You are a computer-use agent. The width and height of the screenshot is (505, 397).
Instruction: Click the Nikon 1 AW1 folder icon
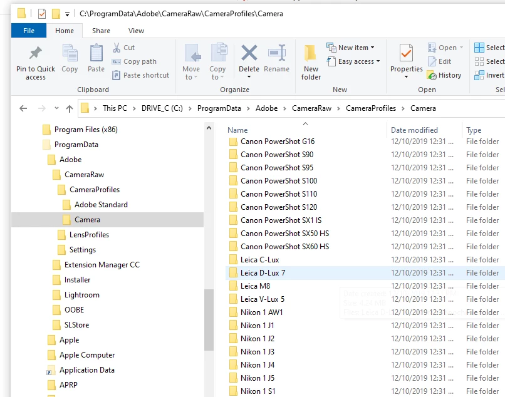233,312
